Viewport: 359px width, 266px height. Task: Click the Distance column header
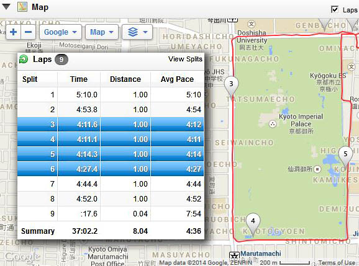click(125, 79)
